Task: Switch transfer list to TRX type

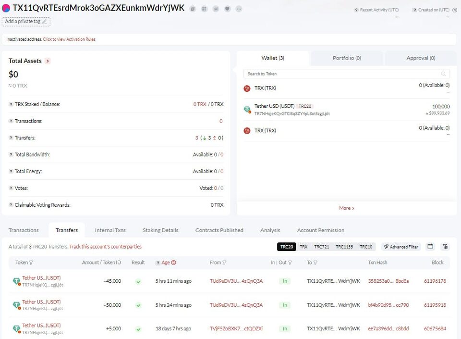Action: click(303, 247)
